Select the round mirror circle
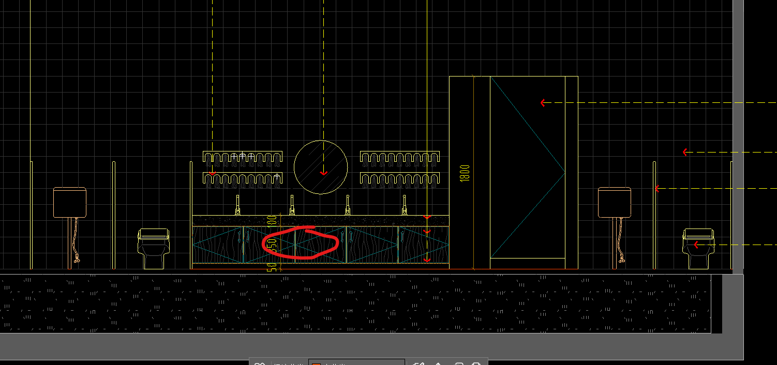 321,167
